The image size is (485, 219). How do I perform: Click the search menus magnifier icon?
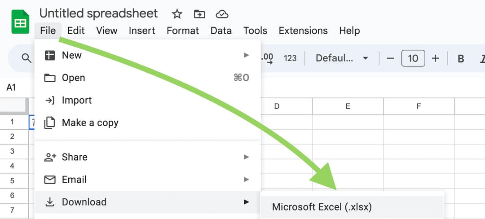26,58
